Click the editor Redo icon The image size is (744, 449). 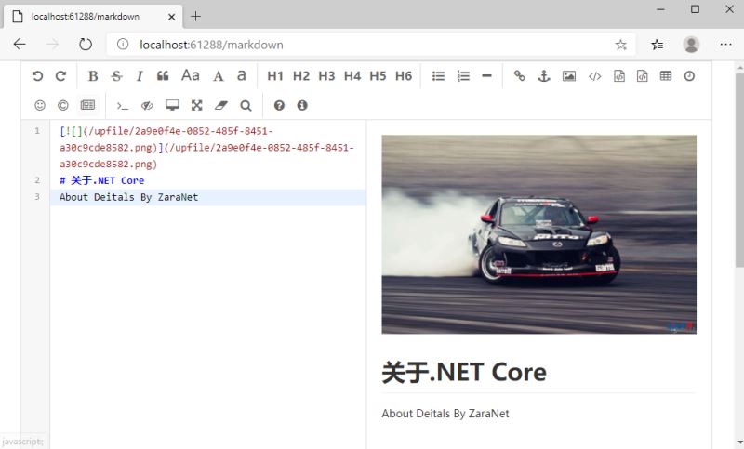[60, 76]
